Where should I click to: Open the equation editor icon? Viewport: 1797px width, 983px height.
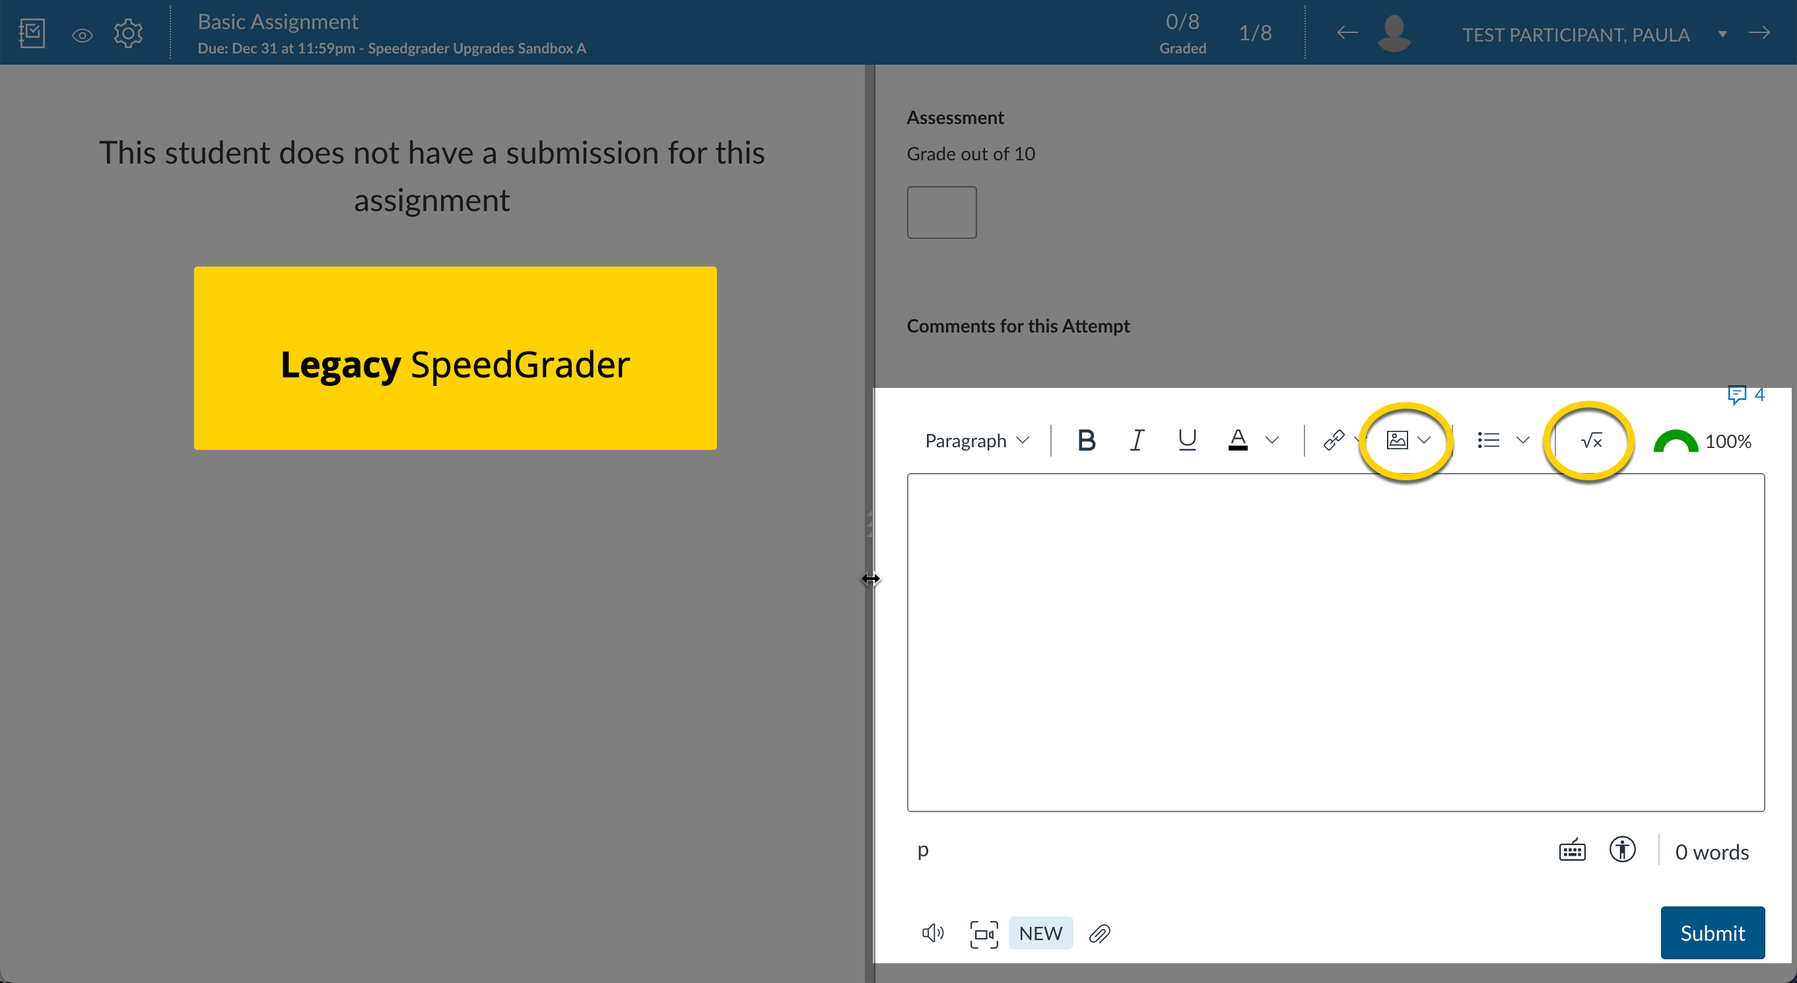point(1591,441)
